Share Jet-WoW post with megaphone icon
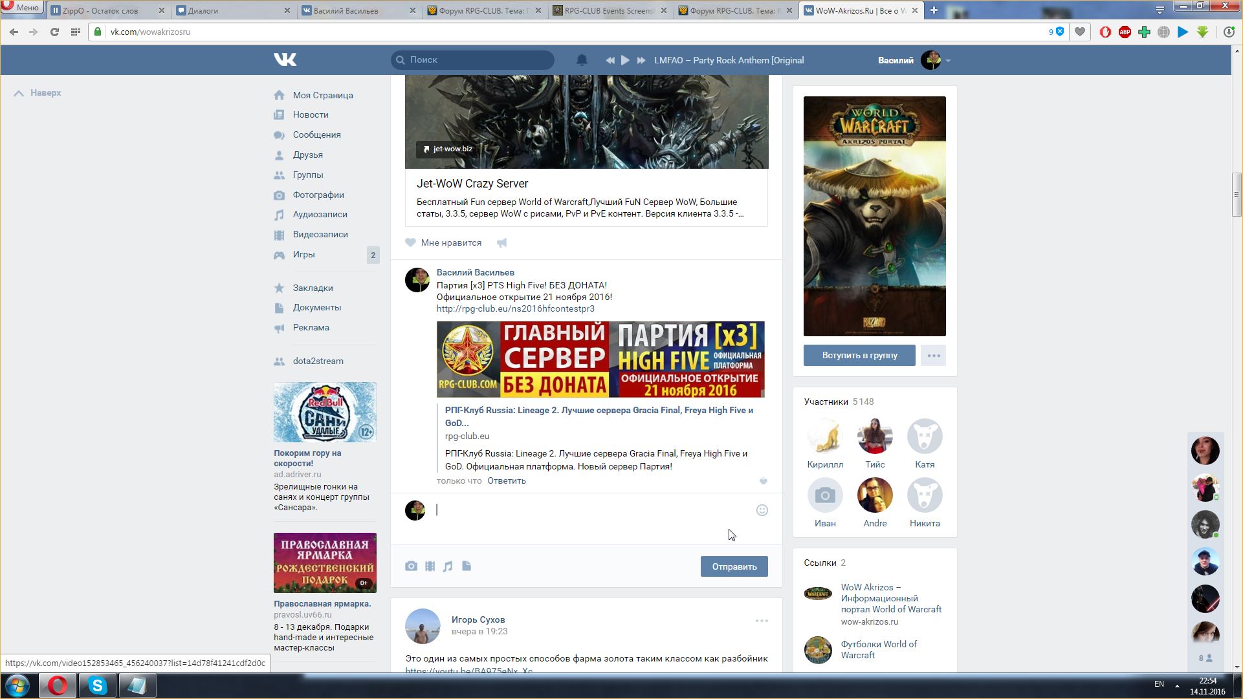Screen dimensions: 1243x699 click(x=501, y=243)
